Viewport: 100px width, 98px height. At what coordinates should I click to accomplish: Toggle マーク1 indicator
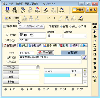coord(6,89)
